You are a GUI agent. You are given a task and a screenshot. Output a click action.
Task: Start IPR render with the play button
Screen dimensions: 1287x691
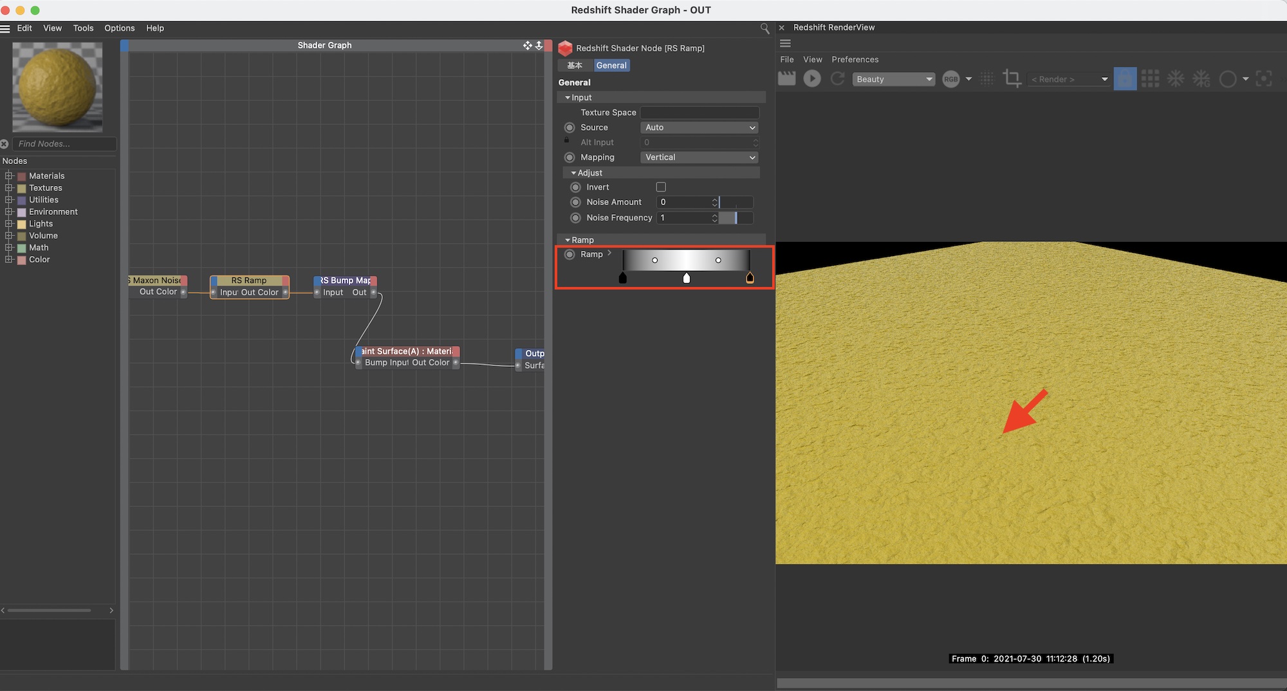[812, 78]
